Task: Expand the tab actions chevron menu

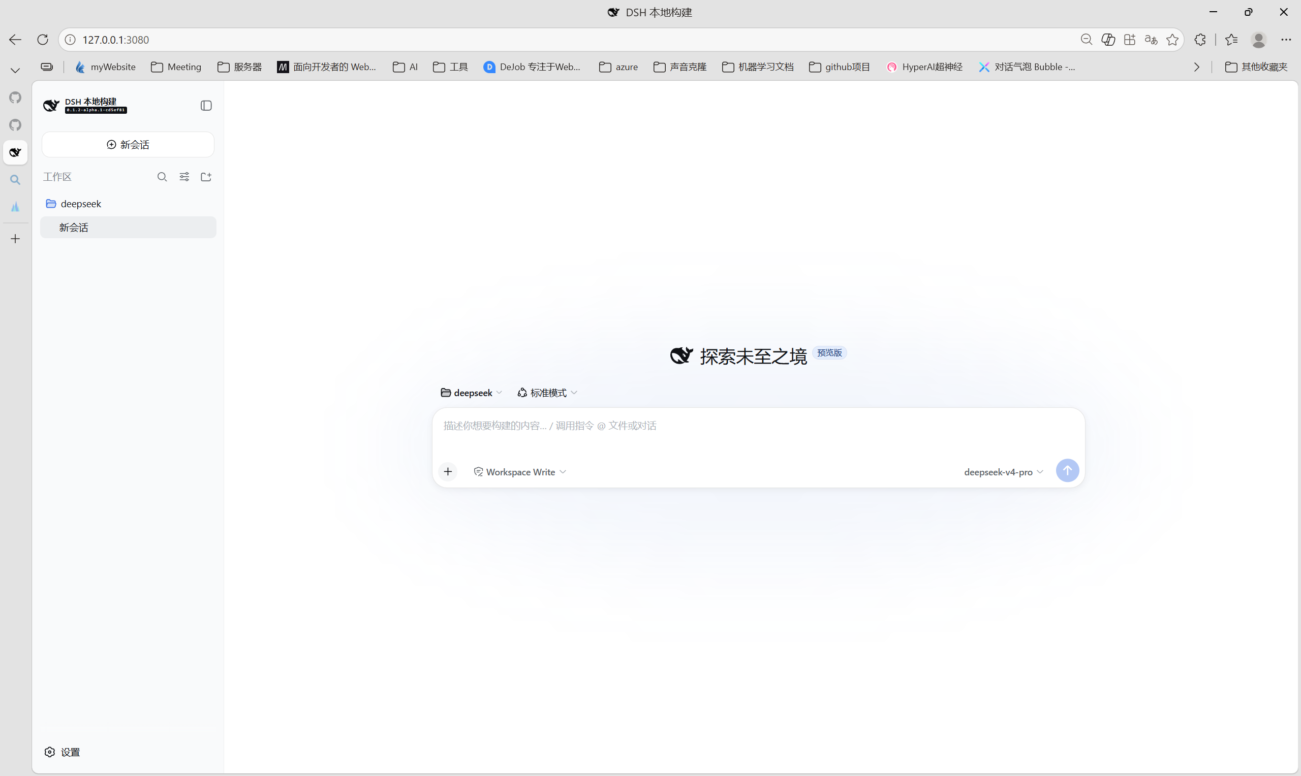Action: [x=15, y=70]
